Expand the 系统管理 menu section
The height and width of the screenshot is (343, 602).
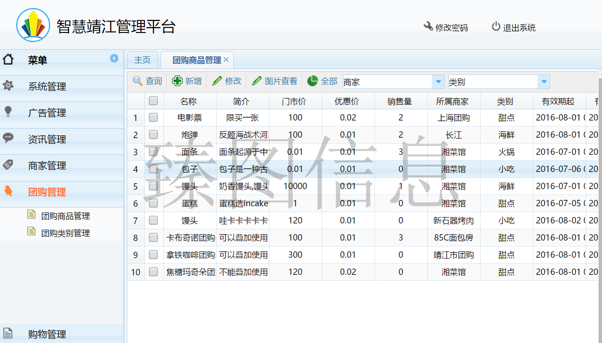[47, 86]
